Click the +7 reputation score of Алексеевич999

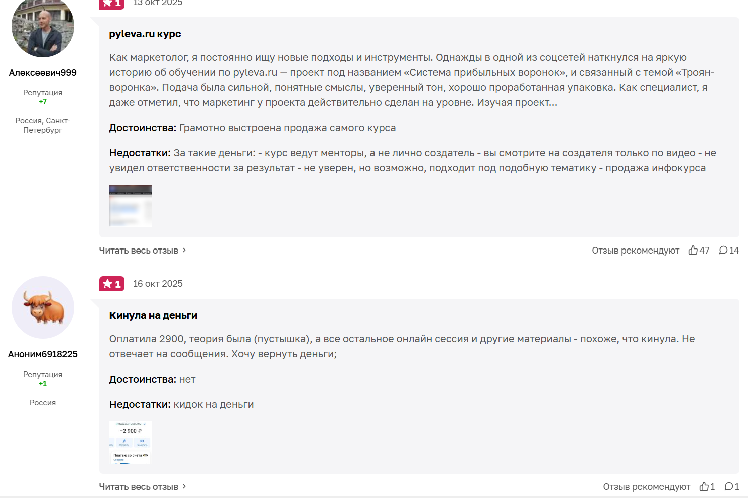[43, 102]
